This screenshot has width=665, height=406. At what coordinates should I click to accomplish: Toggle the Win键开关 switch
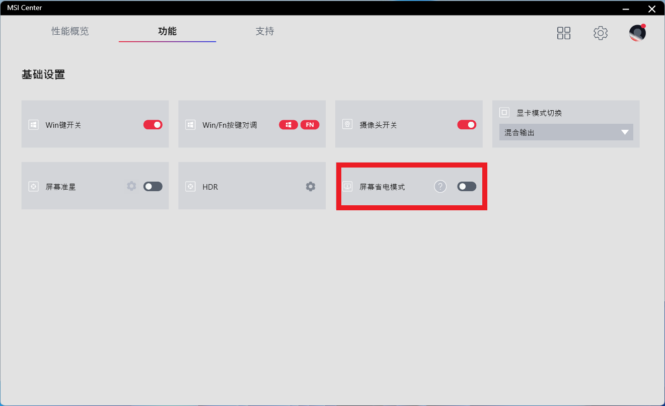[153, 125]
